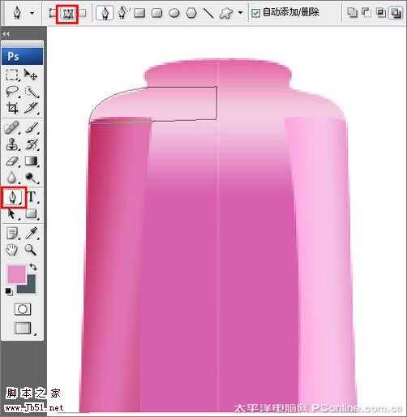The height and width of the screenshot is (417, 407).
Task: Select the Shape tool in toolbox
Action: (31, 213)
